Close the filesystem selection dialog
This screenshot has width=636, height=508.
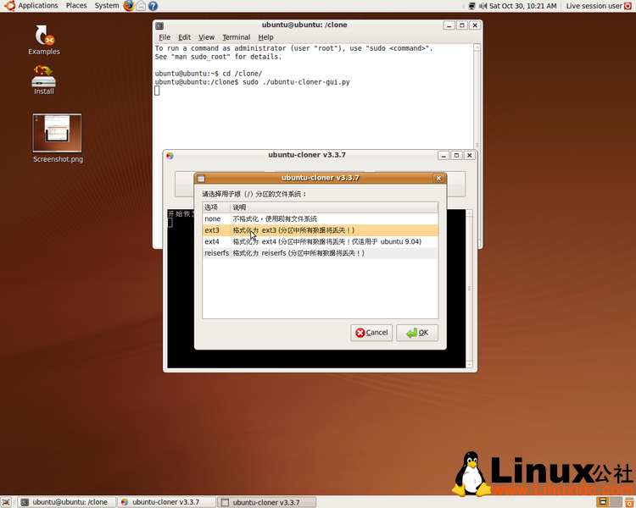click(x=438, y=179)
